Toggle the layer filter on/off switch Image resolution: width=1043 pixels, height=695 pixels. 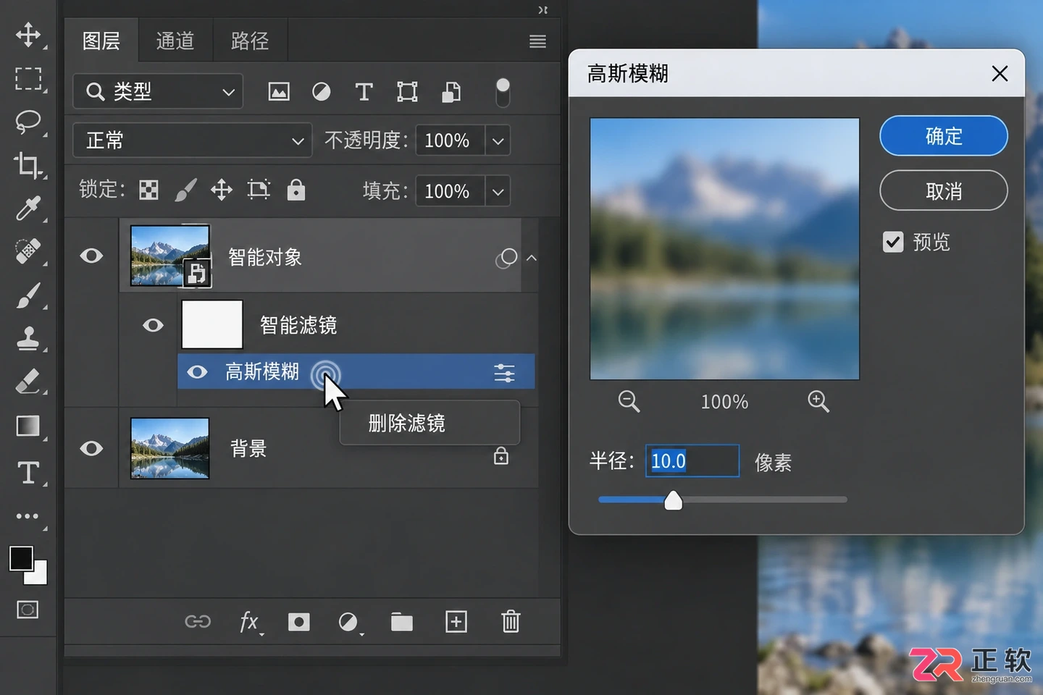click(503, 93)
